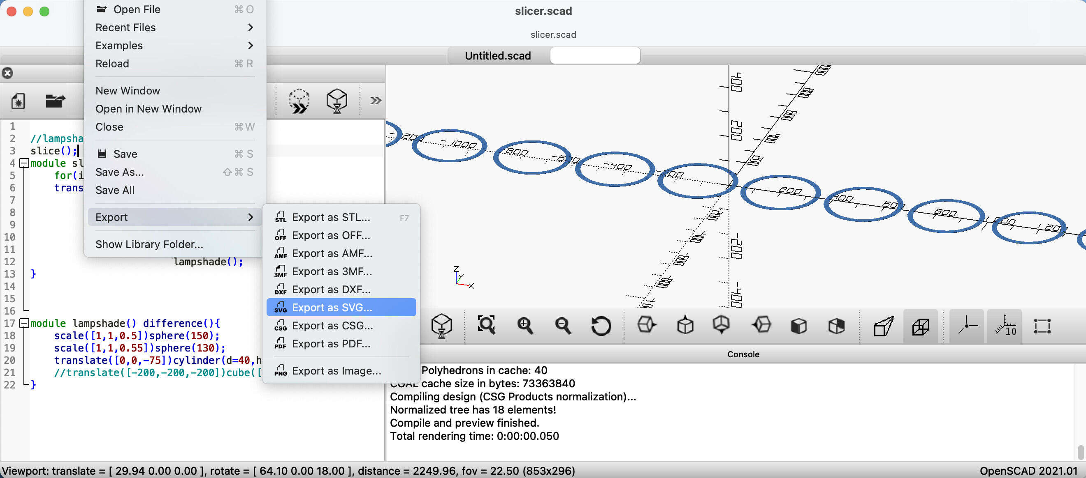Viewport: 1086px width, 478px height.
Task: Select the Top view cube icon
Action: (x=685, y=325)
